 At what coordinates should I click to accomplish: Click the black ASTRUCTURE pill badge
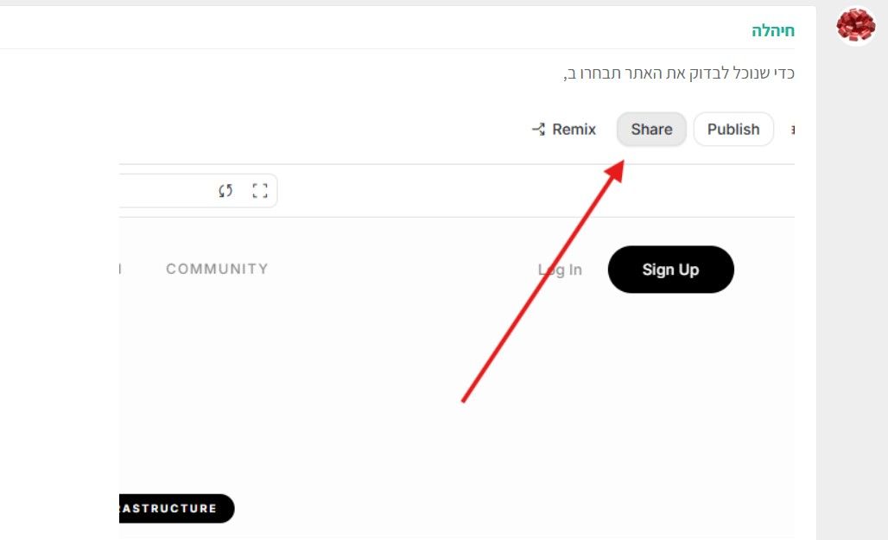pos(177,508)
